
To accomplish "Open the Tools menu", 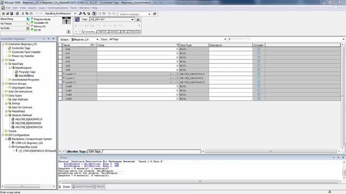I will point(74,8).
